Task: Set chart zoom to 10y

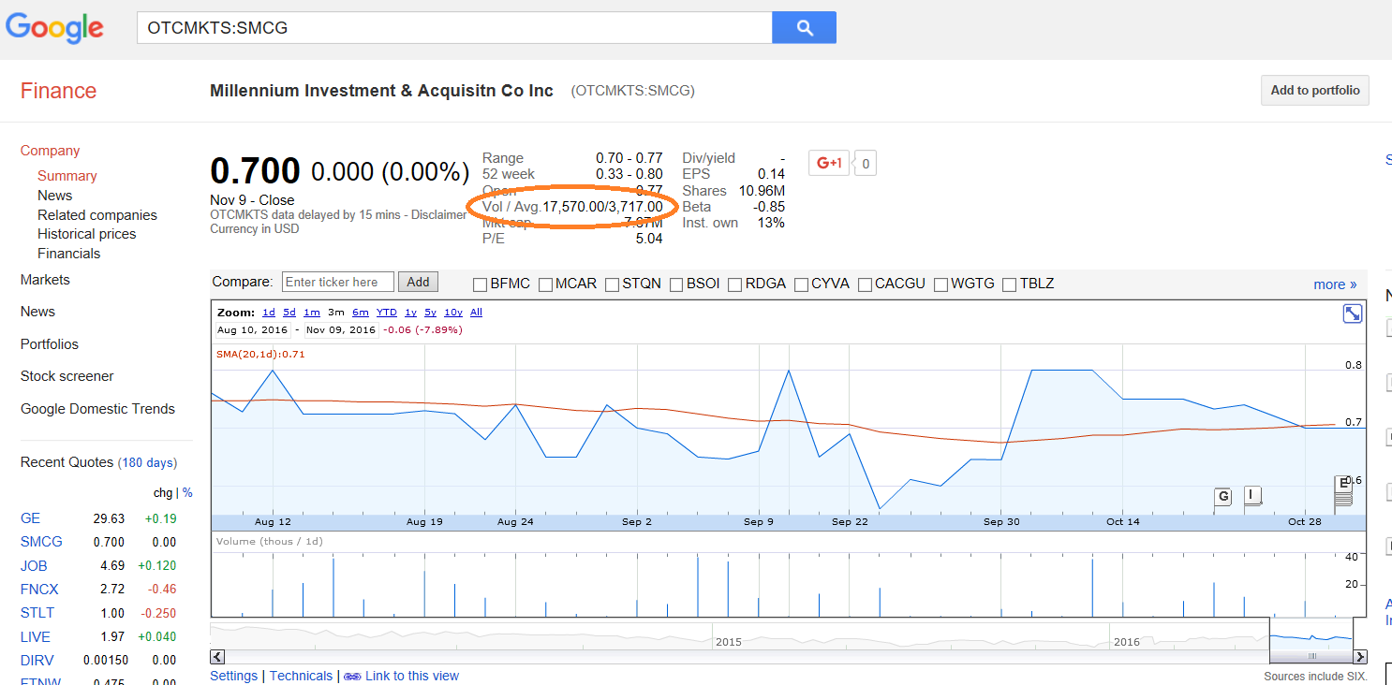Action: pos(453,313)
